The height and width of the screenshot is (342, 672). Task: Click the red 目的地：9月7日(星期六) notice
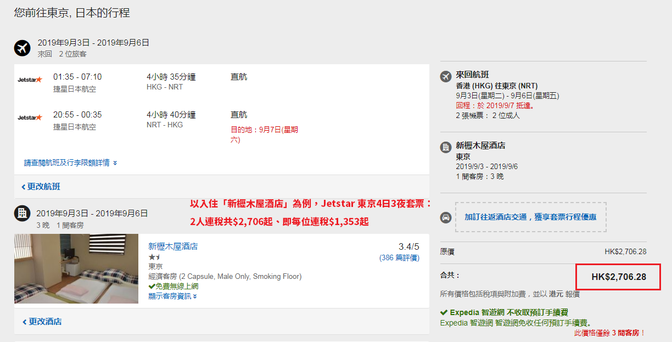click(265, 135)
